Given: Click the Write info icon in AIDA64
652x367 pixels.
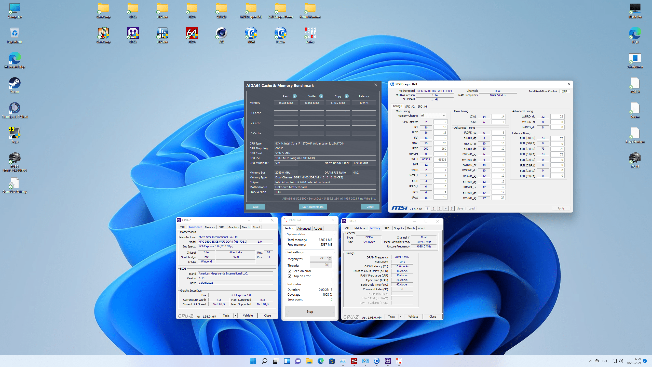Looking at the screenshot, I should [321, 96].
